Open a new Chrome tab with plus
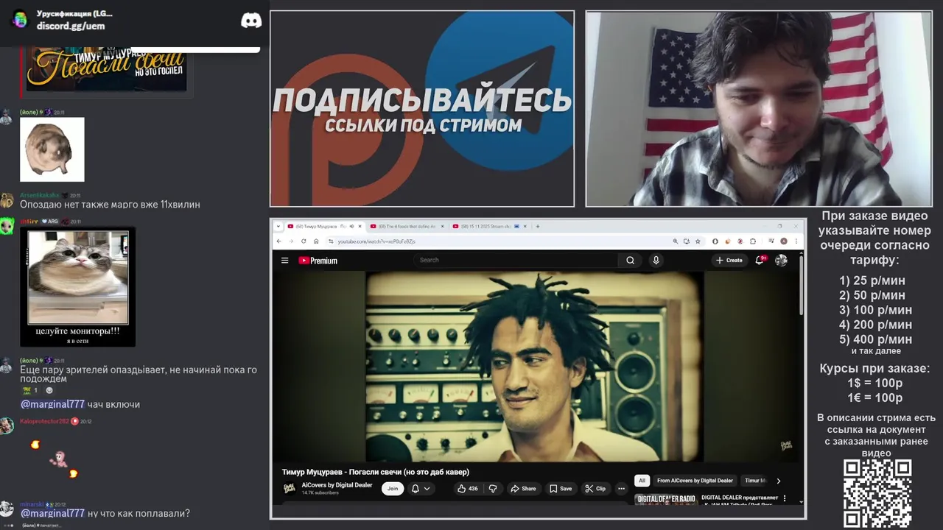This screenshot has width=943, height=530. tap(537, 226)
